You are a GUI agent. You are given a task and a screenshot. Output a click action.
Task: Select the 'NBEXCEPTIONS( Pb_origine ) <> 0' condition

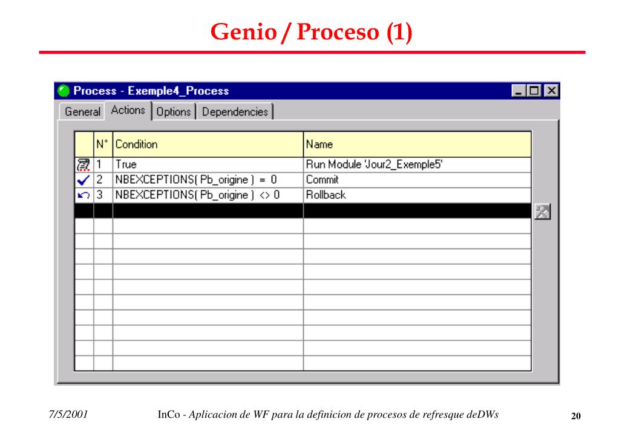(x=208, y=195)
